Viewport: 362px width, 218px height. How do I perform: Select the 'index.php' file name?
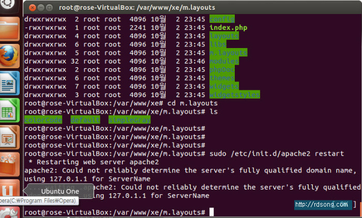point(229,27)
